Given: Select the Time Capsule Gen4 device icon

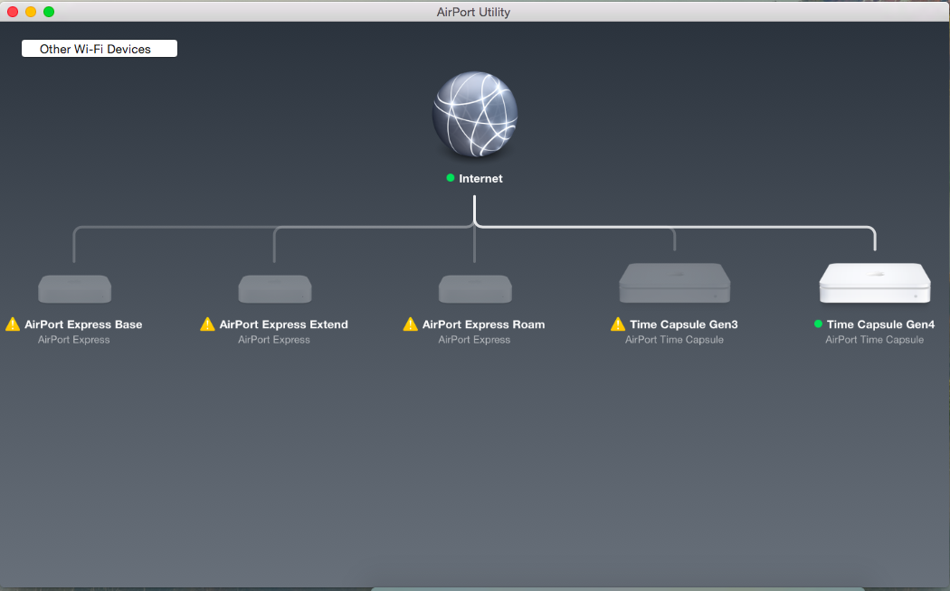Looking at the screenshot, I should click(875, 283).
